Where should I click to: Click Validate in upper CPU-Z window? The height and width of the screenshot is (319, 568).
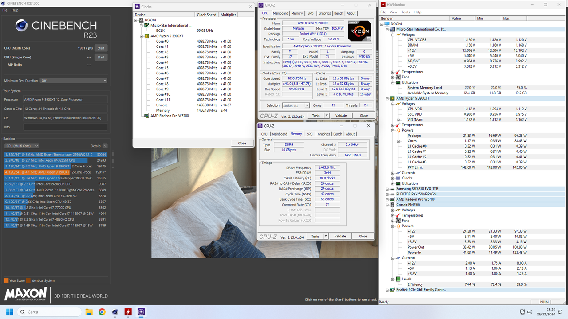(x=341, y=116)
